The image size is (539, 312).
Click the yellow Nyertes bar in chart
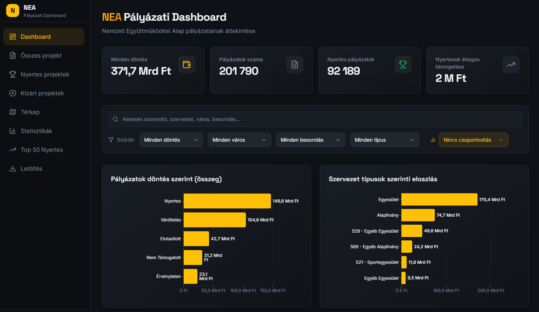click(227, 201)
